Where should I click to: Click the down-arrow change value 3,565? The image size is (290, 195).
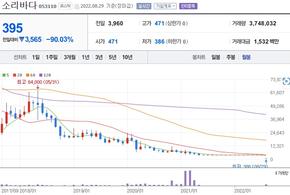point(30,39)
